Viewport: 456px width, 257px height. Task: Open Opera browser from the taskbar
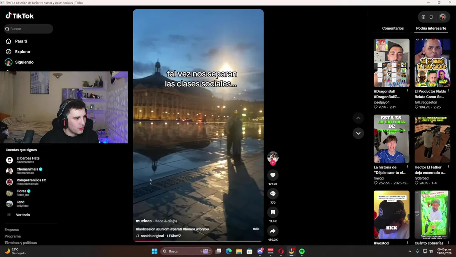pos(281,251)
